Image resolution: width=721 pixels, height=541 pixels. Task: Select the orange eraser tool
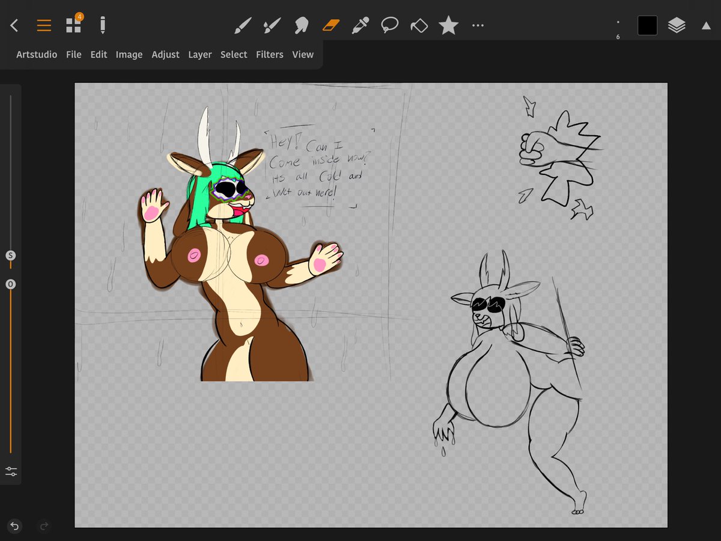click(331, 25)
